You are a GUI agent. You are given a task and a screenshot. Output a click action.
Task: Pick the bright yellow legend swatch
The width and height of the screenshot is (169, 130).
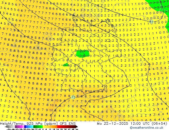tap(43, 127)
